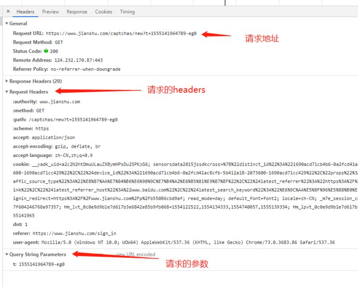Image resolution: width=358 pixels, height=287 pixels.
Task: Switch to the Response tab
Action: (77, 12)
